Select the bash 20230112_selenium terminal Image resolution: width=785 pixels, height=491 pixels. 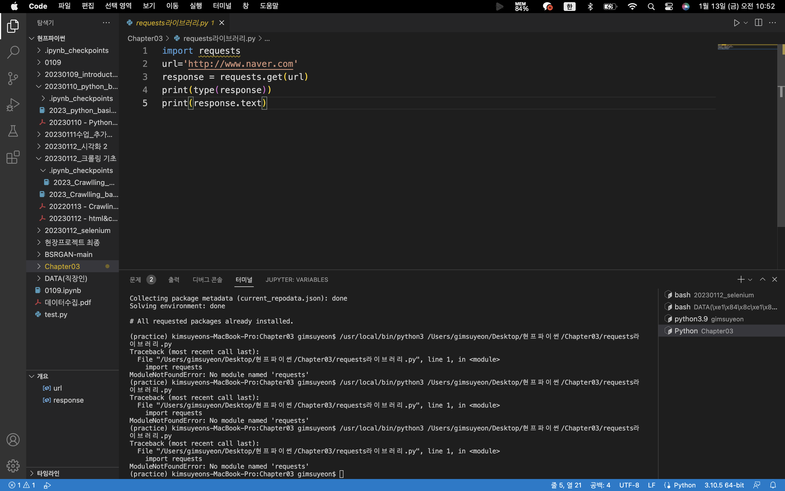(721, 295)
